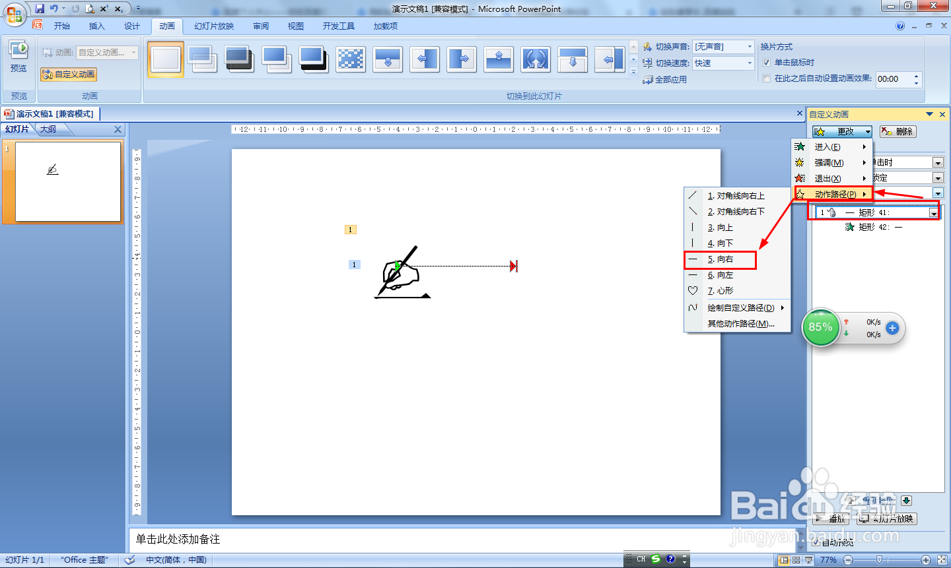This screenshot has height=568, width=951.
Task: Open 矩形 41 animation item dropdown
Action: click(933, 212)
